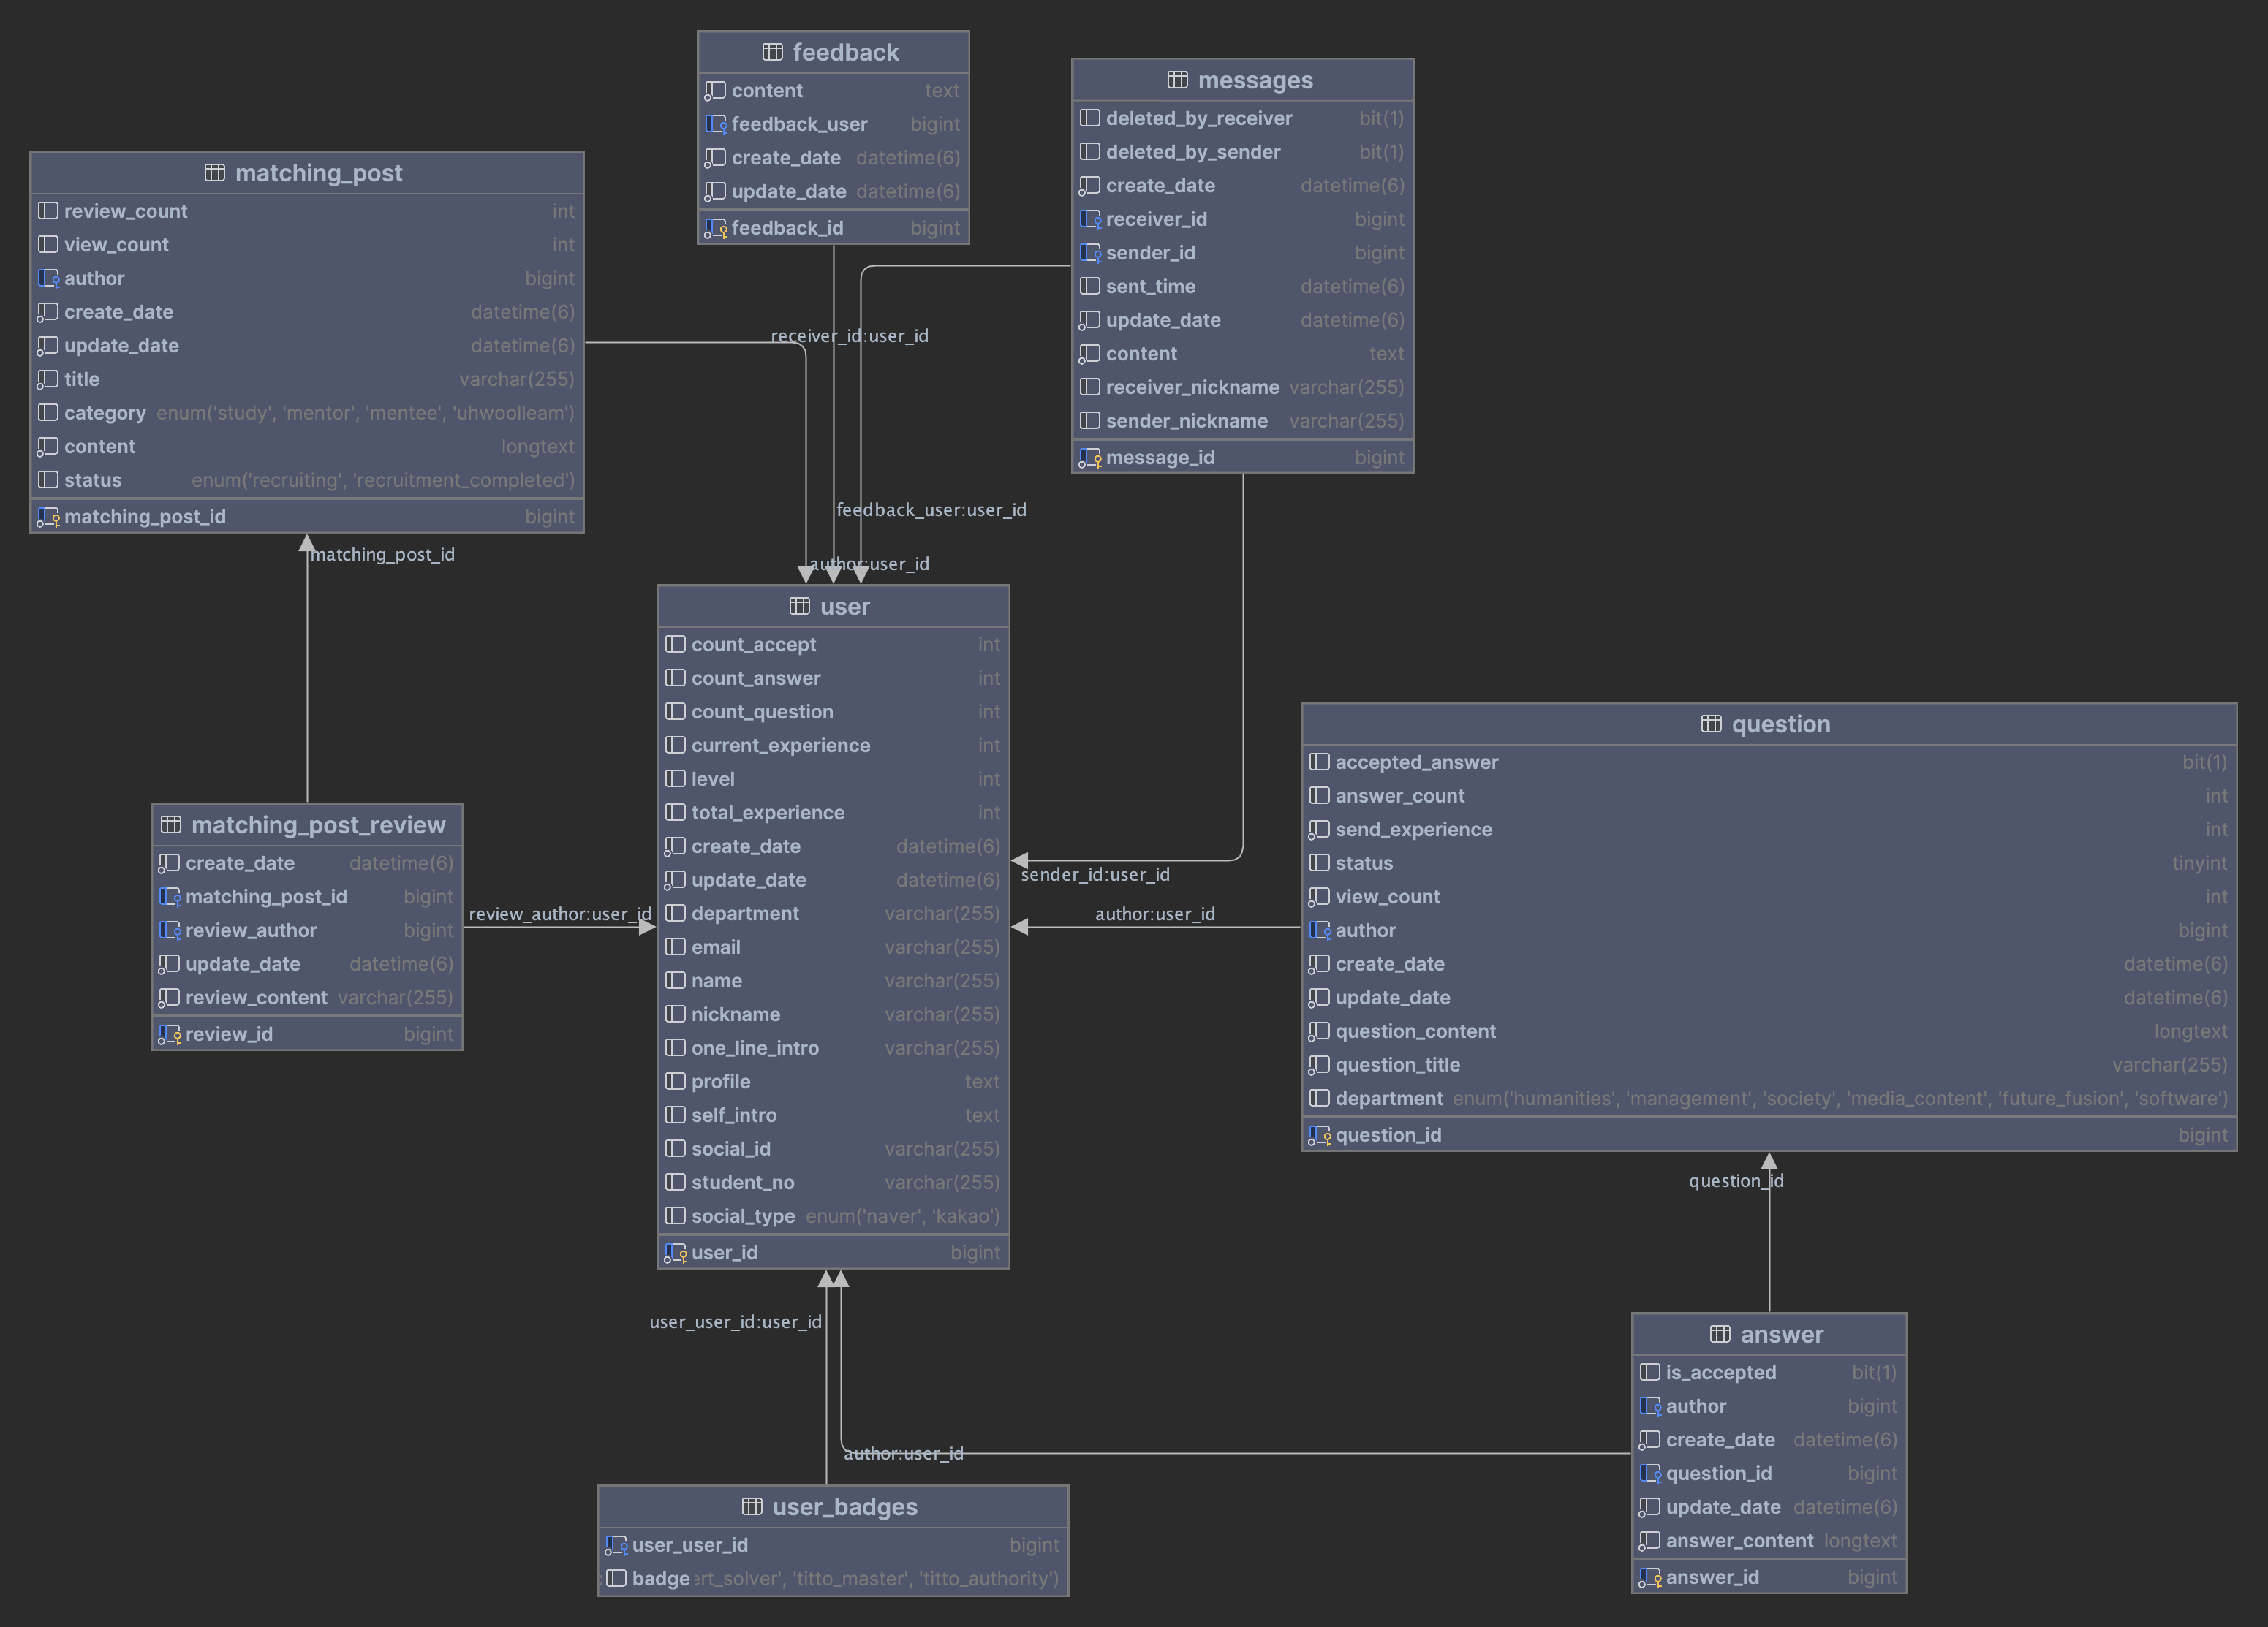
Task: Click the primary key icon of answer_id
Action: coord(1650,1578)
